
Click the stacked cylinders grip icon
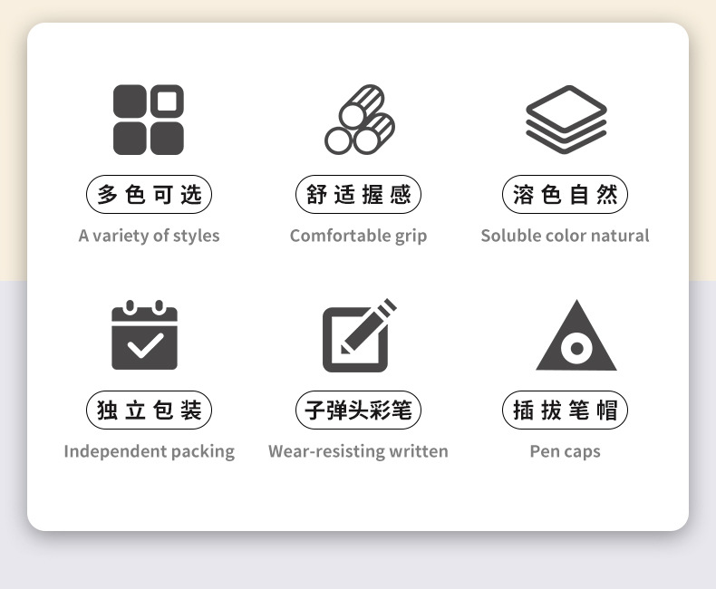360,120
